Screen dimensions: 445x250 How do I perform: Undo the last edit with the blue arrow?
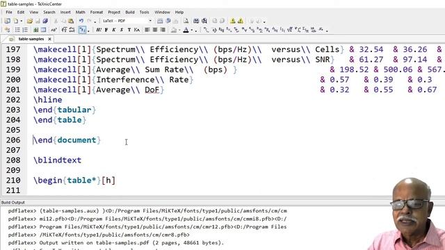tap(81, 21)
